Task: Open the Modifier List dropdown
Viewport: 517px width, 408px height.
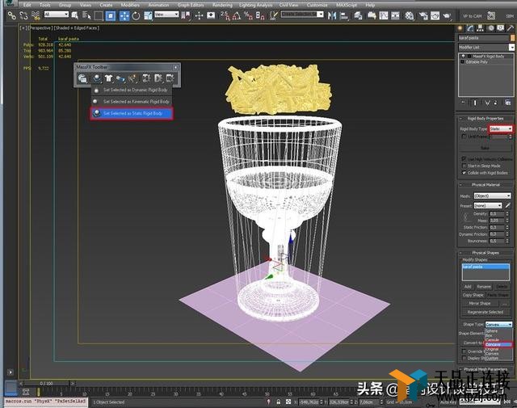Action: [x=486, y=48]
